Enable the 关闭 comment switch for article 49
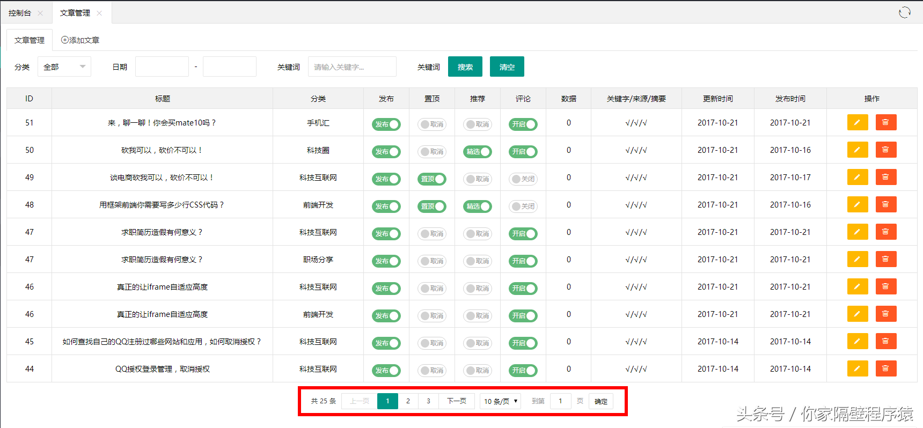923x428 pixels. [x=523, y=179]
